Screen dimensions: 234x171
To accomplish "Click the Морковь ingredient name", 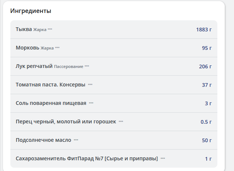I will click(27, 48).
